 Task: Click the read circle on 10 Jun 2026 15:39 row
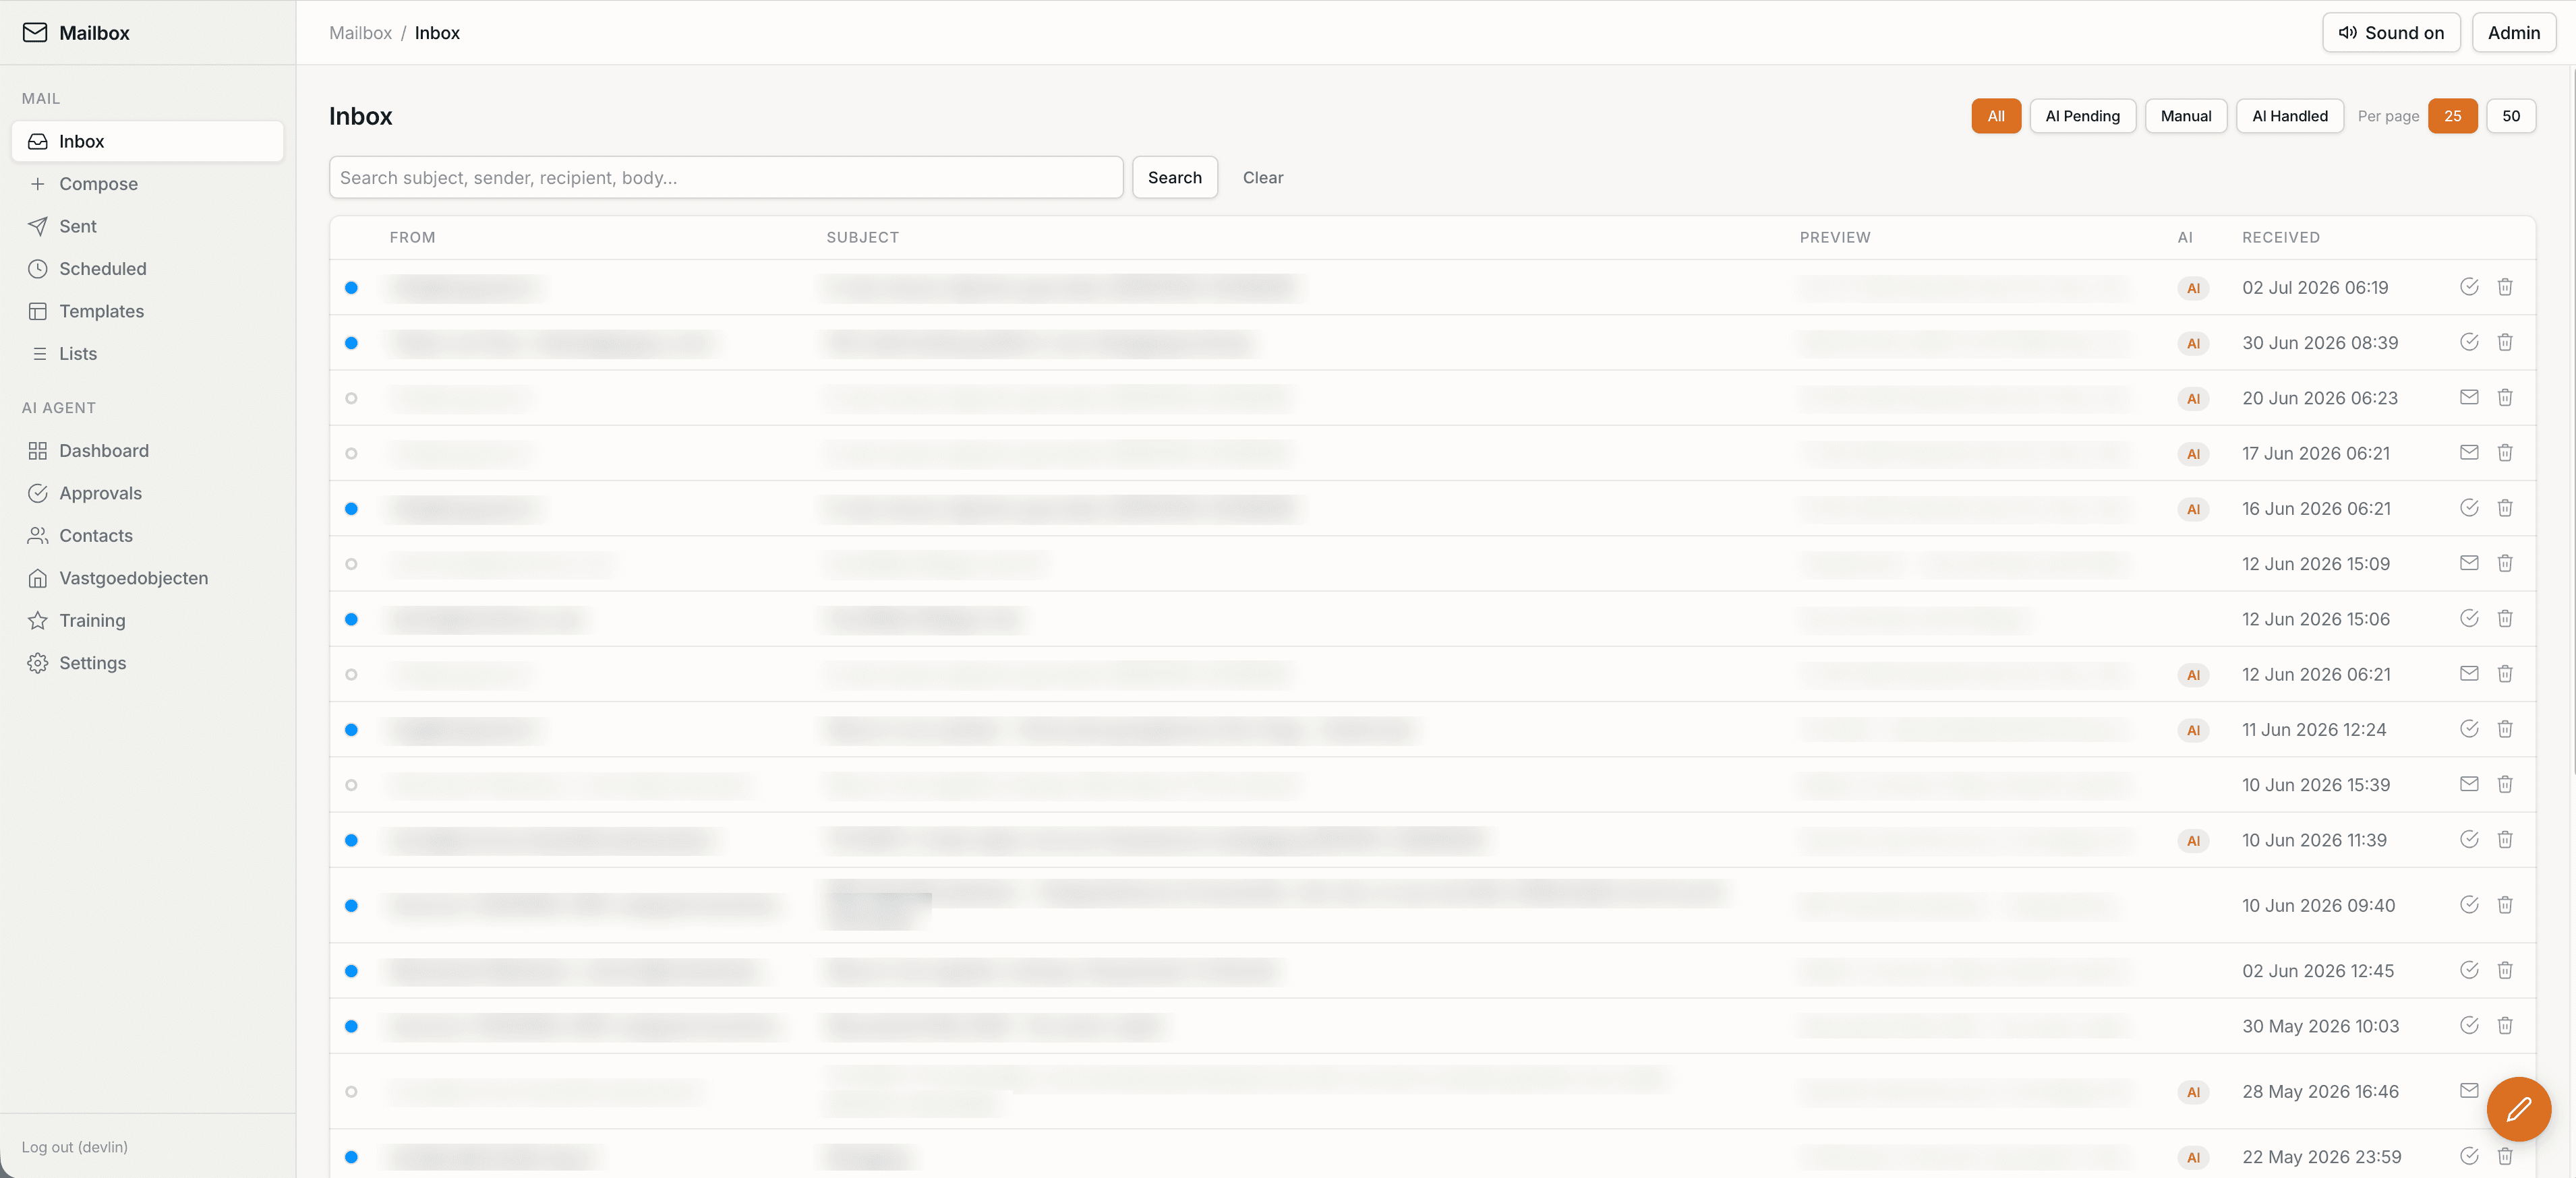pyautogui.click(x=351, y=784)
